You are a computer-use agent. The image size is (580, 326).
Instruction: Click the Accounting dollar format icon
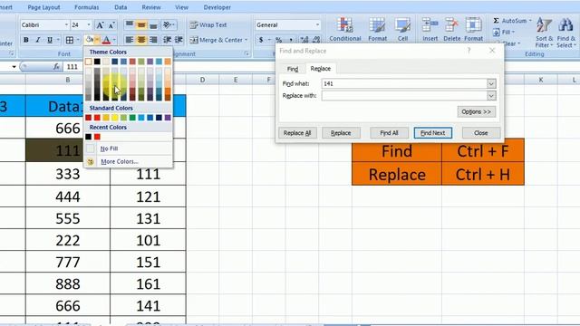[261, 40]
